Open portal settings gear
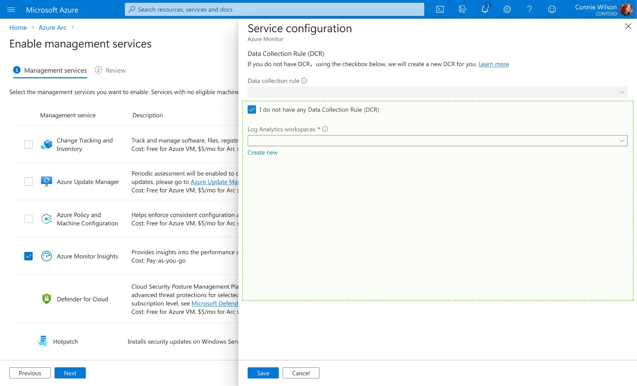637x386 pixels. coord(507,10)
